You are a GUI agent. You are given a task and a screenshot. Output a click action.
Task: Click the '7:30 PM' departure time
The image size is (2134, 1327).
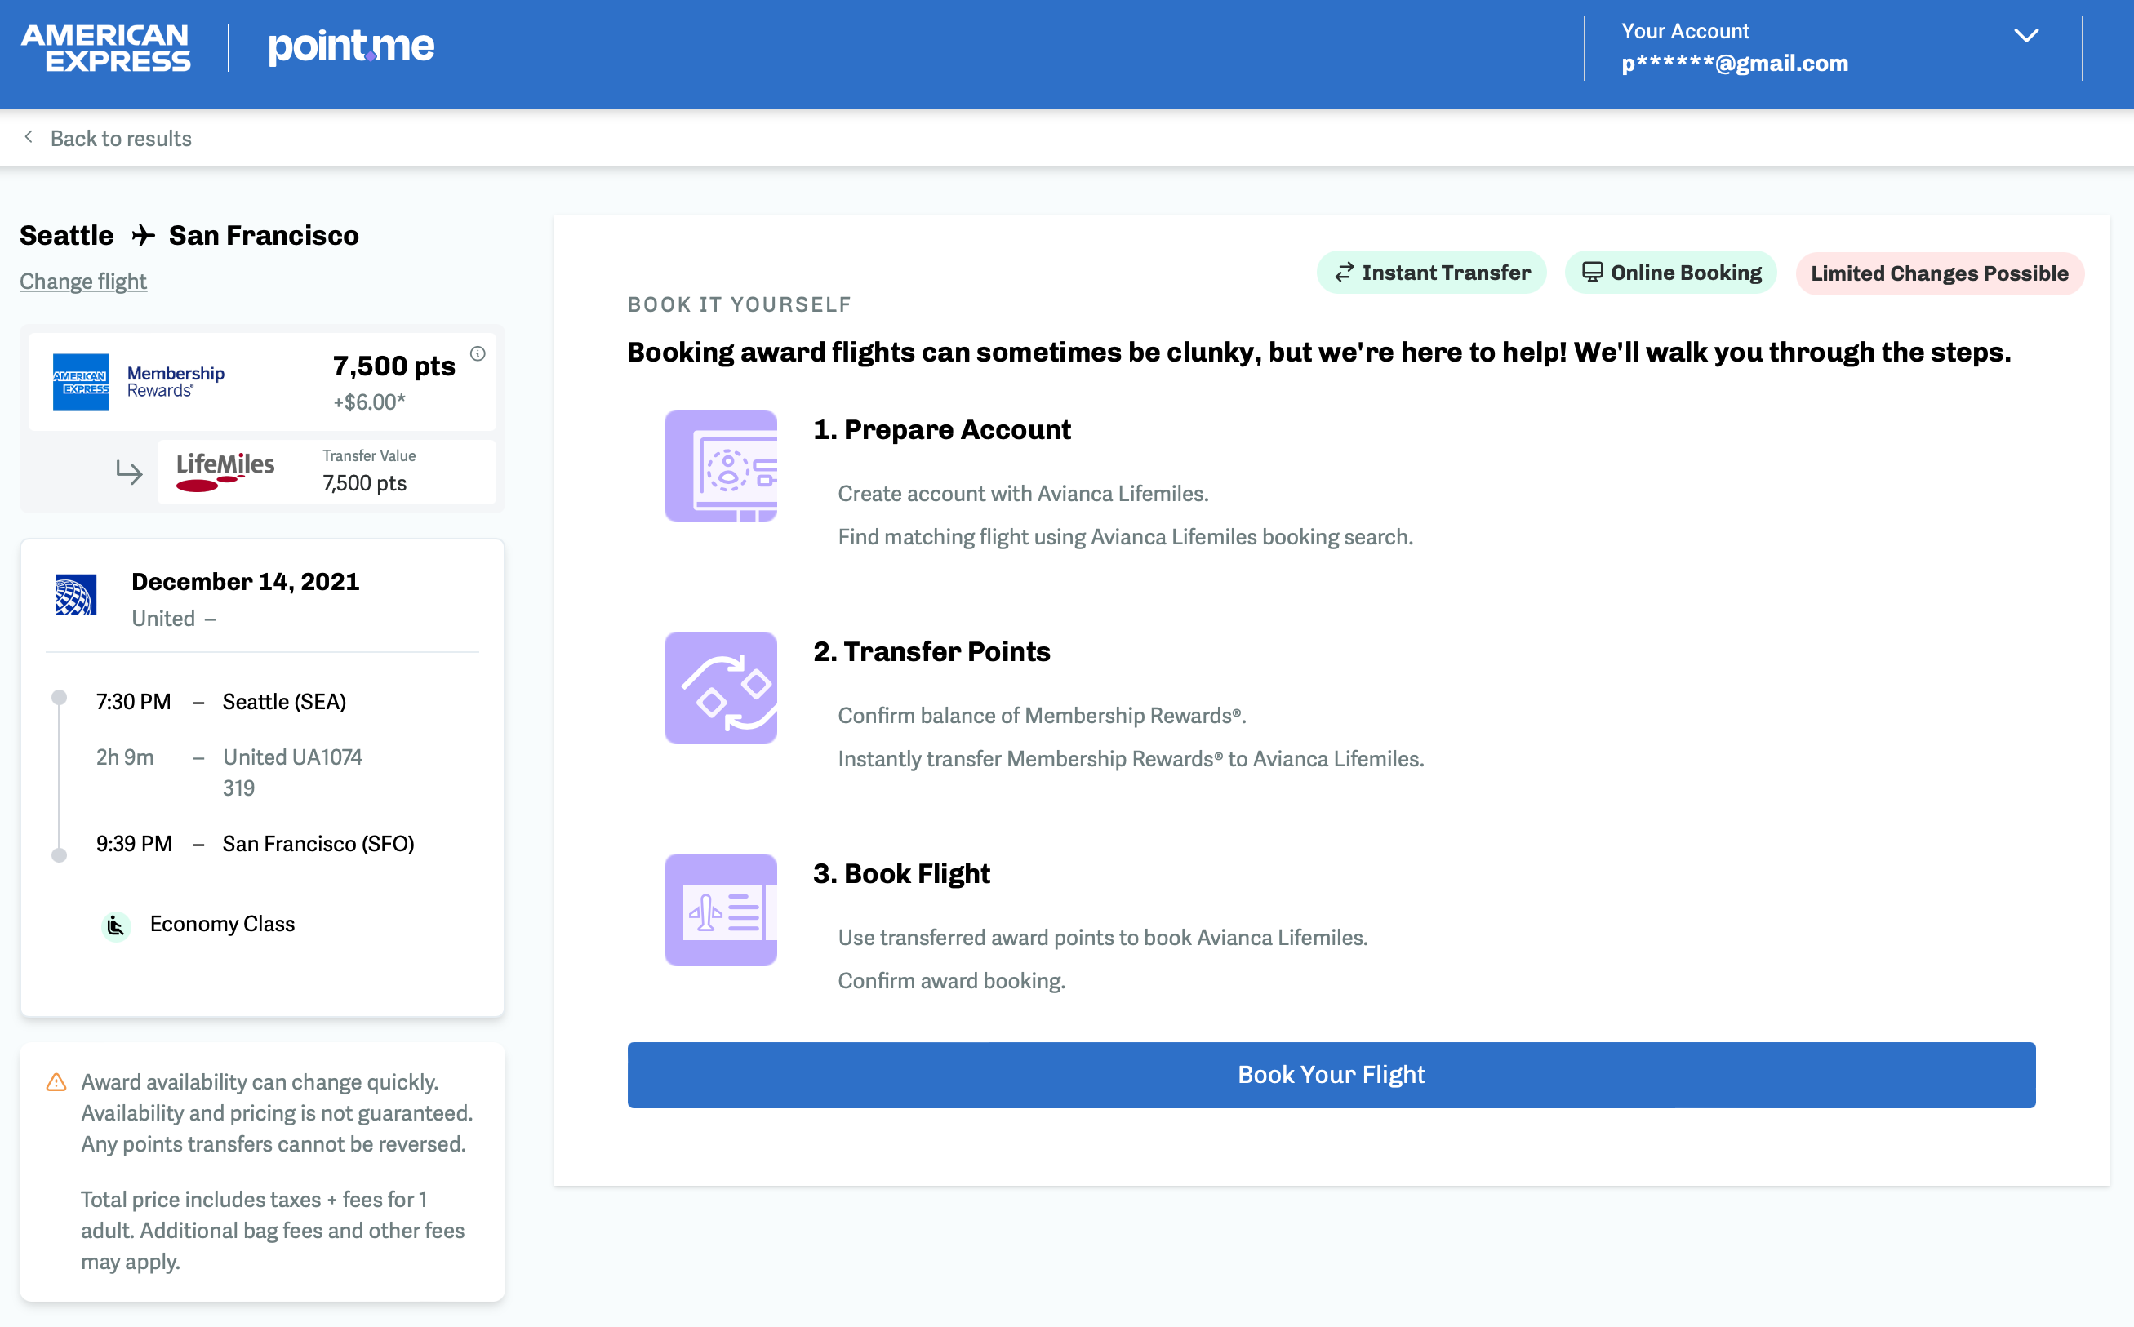pyautogui.click(x=133, y=702)
